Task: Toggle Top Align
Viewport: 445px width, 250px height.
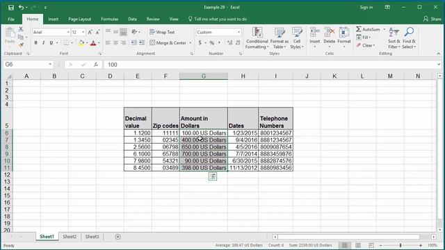Action: 108,32
